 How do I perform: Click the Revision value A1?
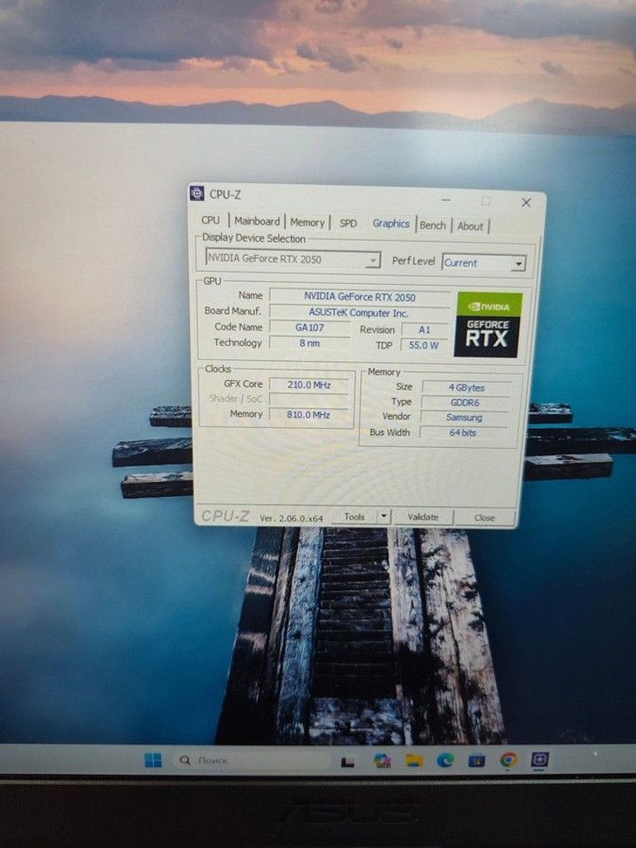pos(425,330)
